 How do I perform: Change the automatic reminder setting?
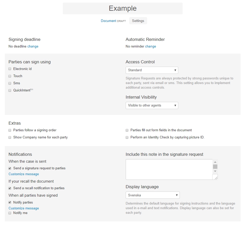[x=150, y=46]
